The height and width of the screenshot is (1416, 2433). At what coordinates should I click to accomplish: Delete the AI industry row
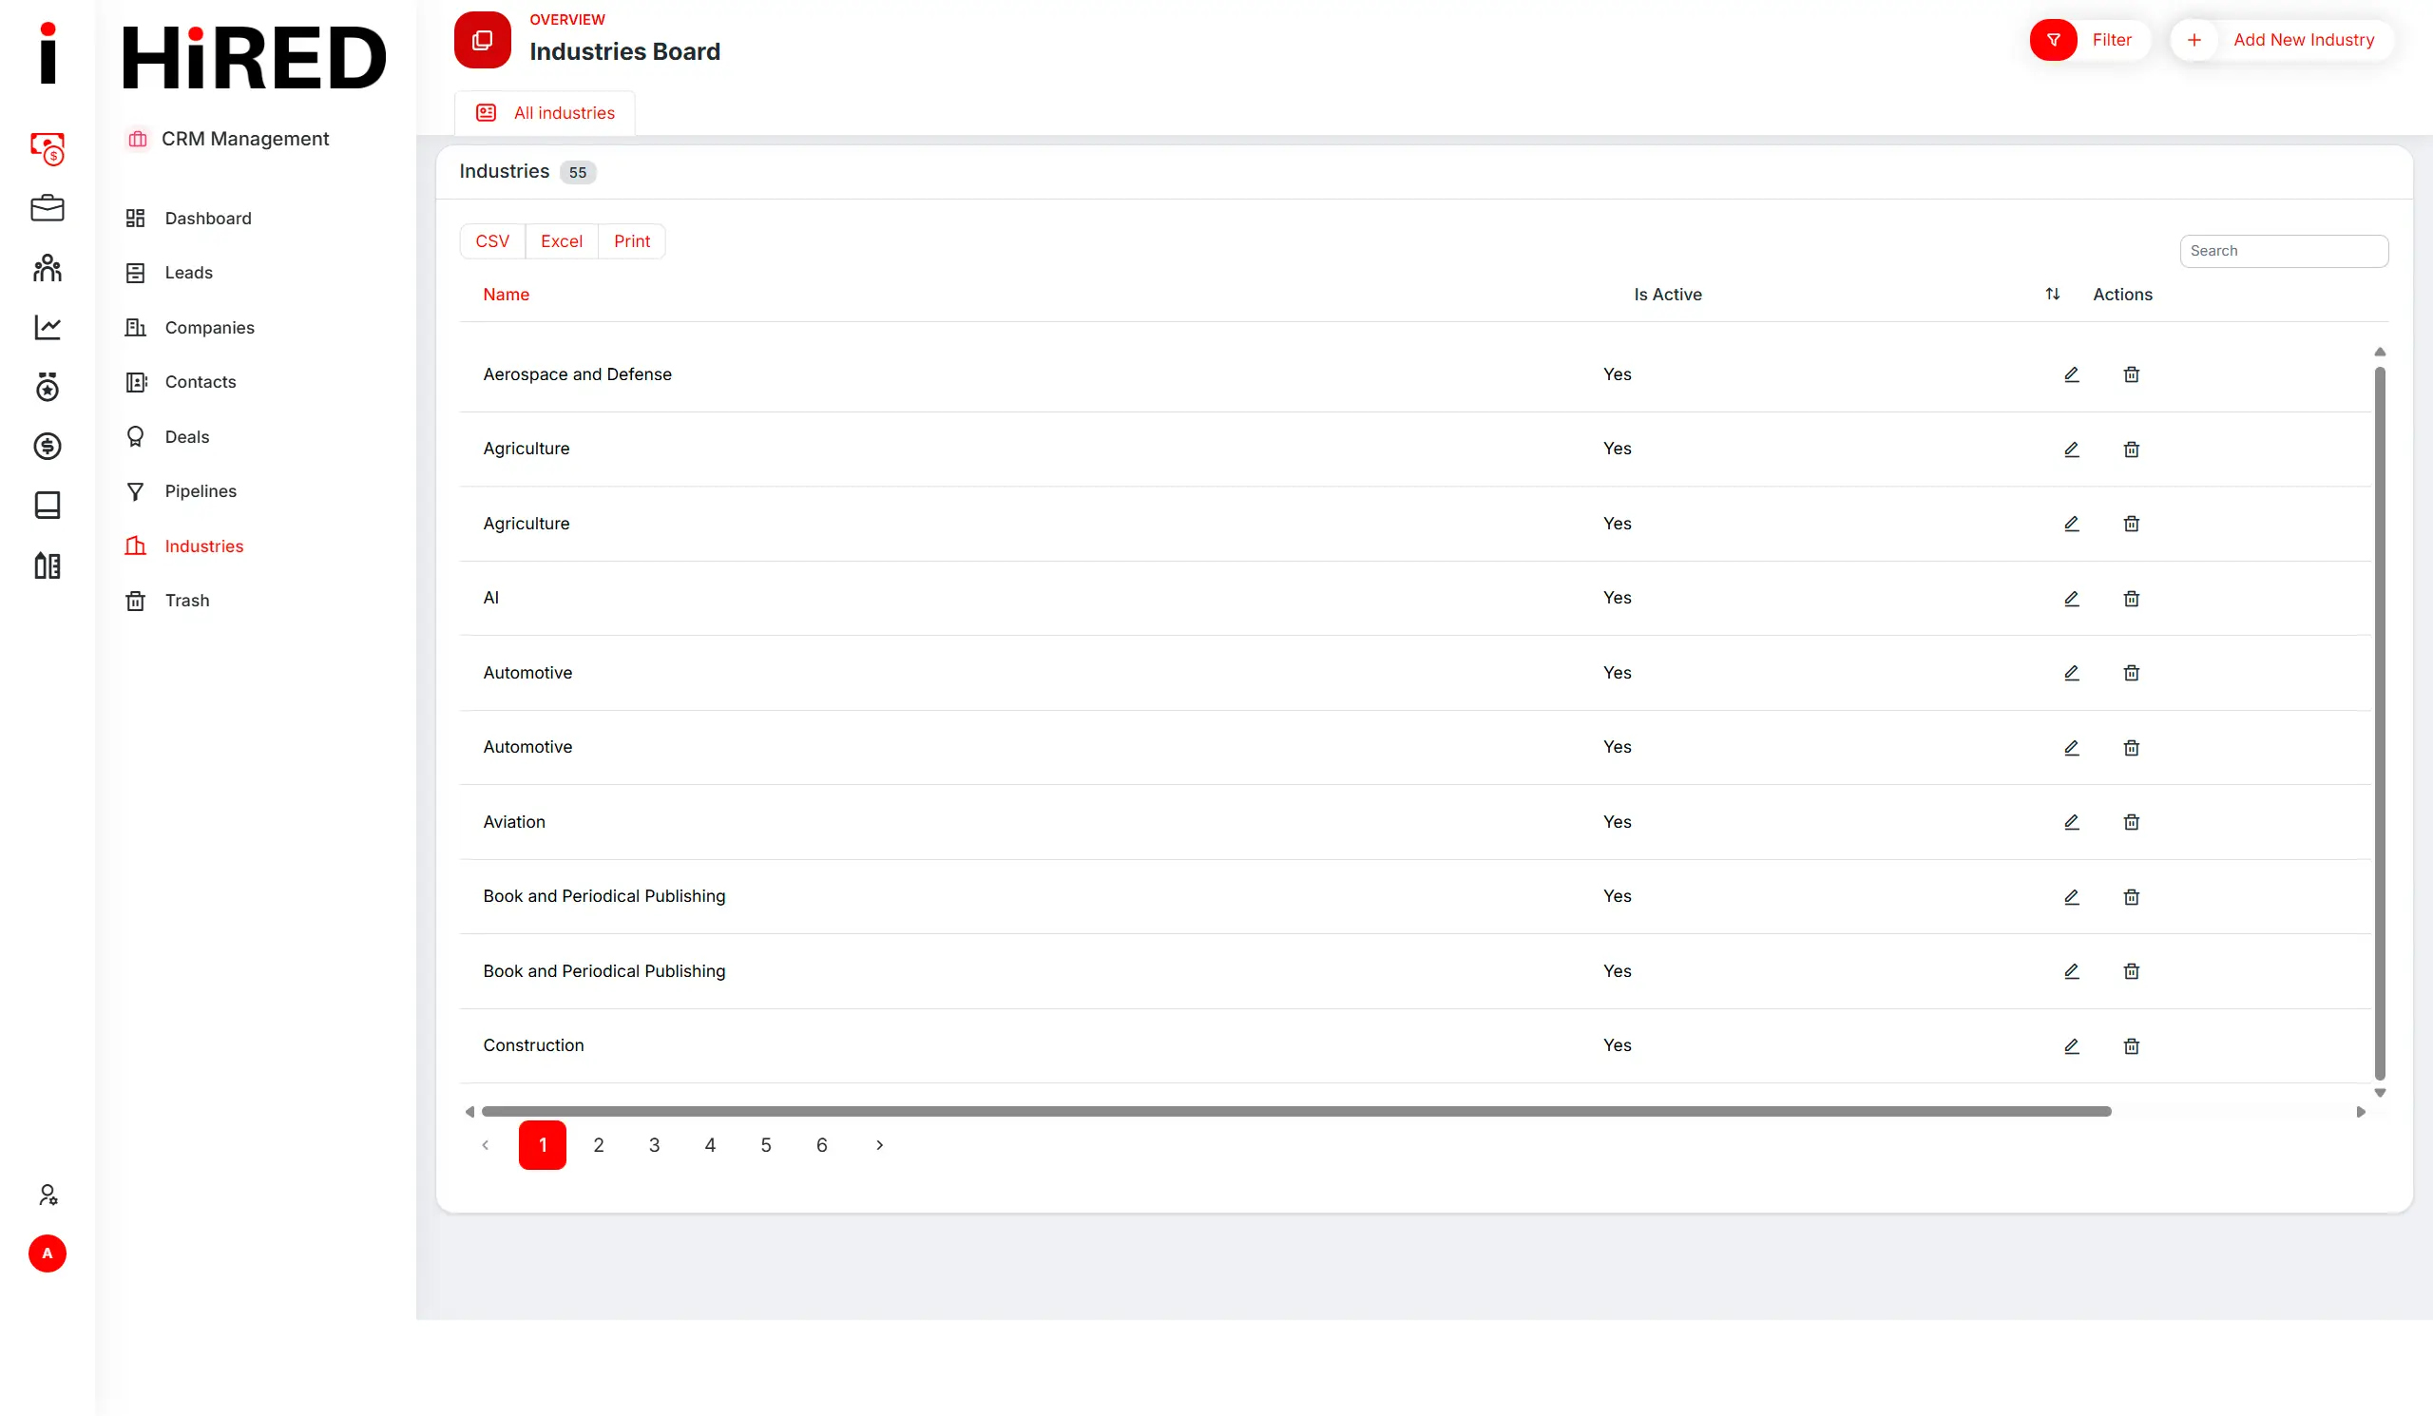(x=2131, y=599)
